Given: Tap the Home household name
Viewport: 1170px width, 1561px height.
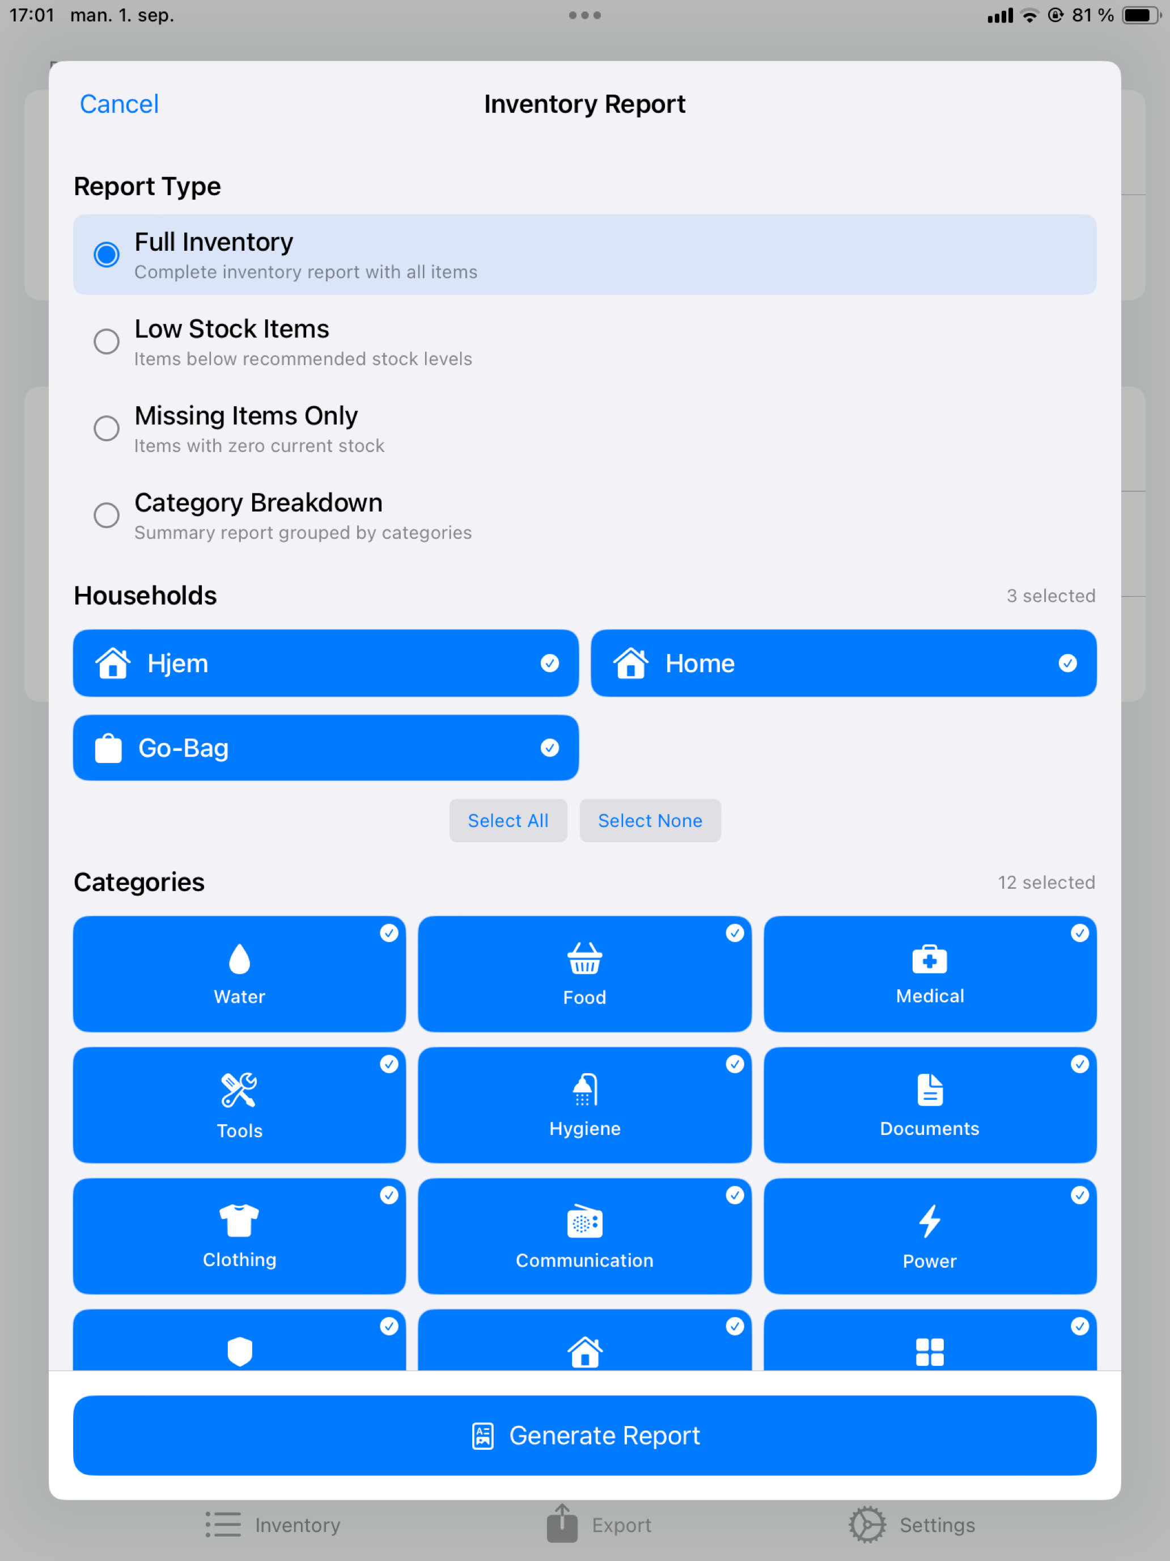Looking at the screenshot, I should click(700, 663).
